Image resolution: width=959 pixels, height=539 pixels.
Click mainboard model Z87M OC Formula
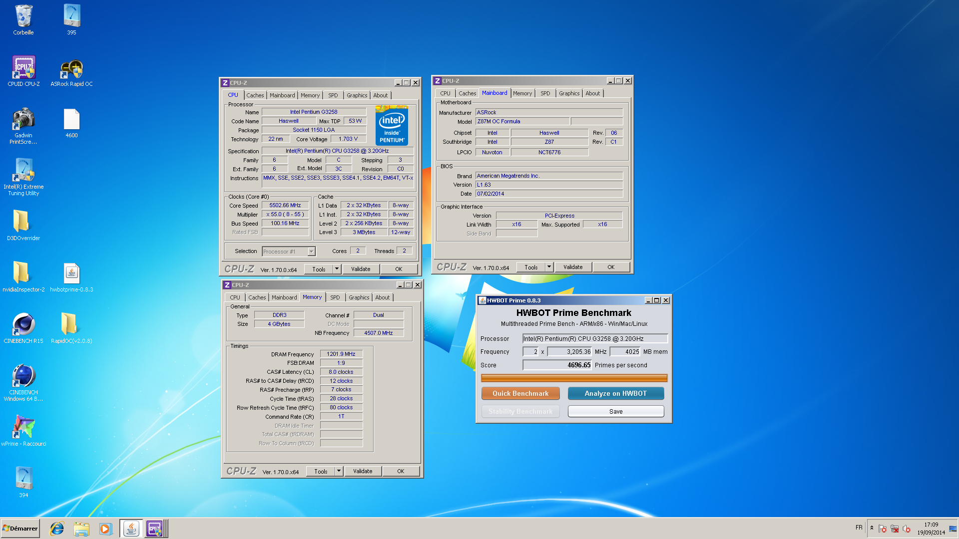tap(522, 121)
